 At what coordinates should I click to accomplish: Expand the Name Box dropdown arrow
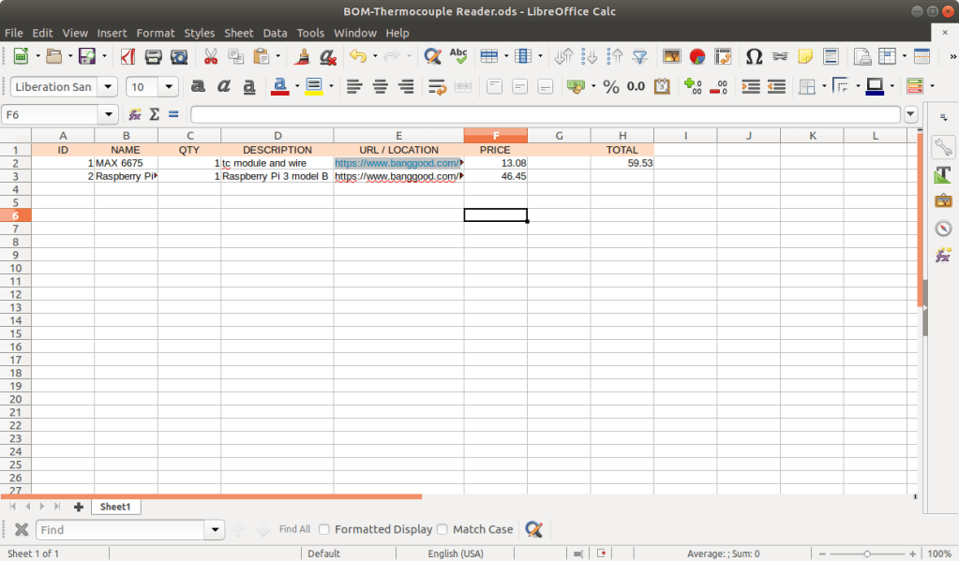[x=110, y=114]
